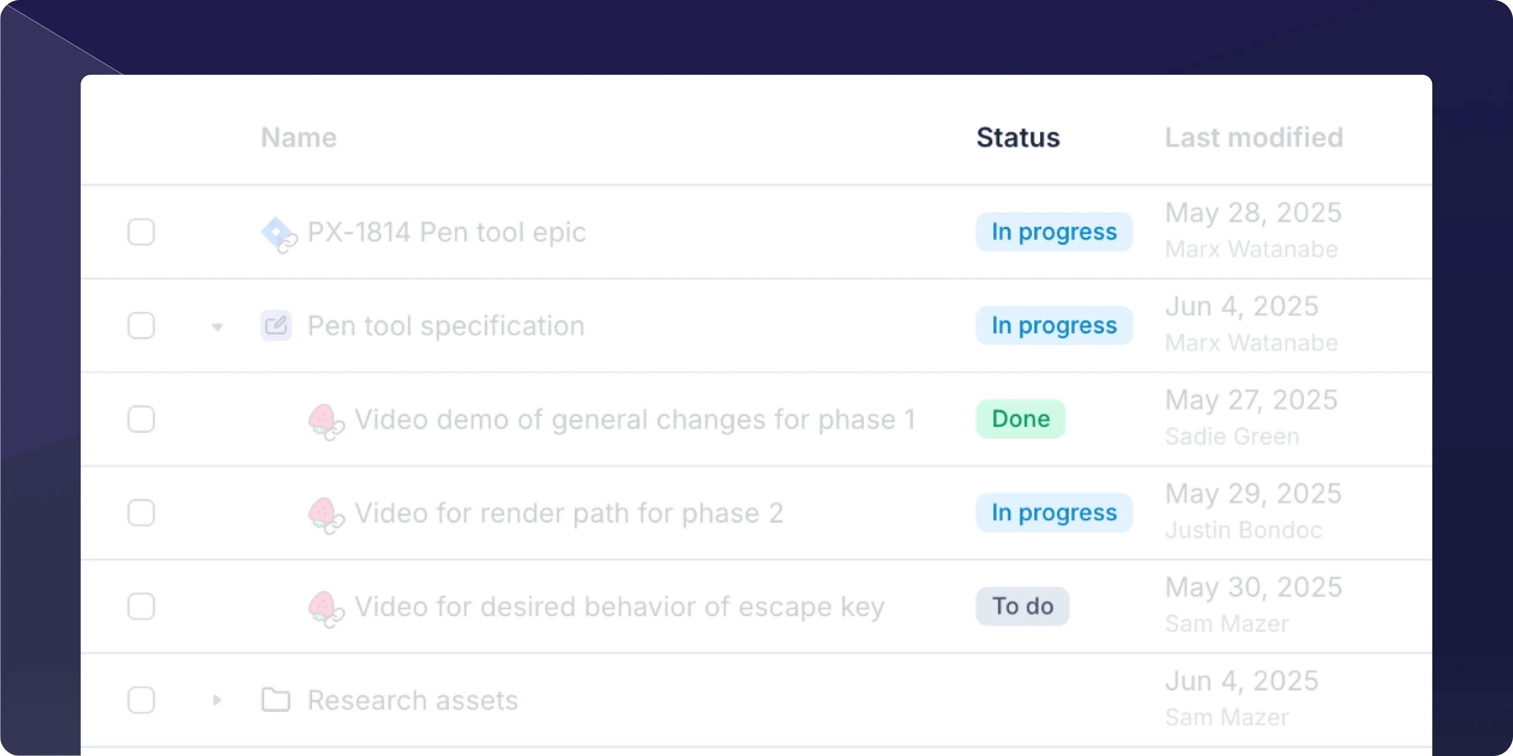Open the Pen tool specification document
The image size is (1513, 756).
[x=445, y=325]
